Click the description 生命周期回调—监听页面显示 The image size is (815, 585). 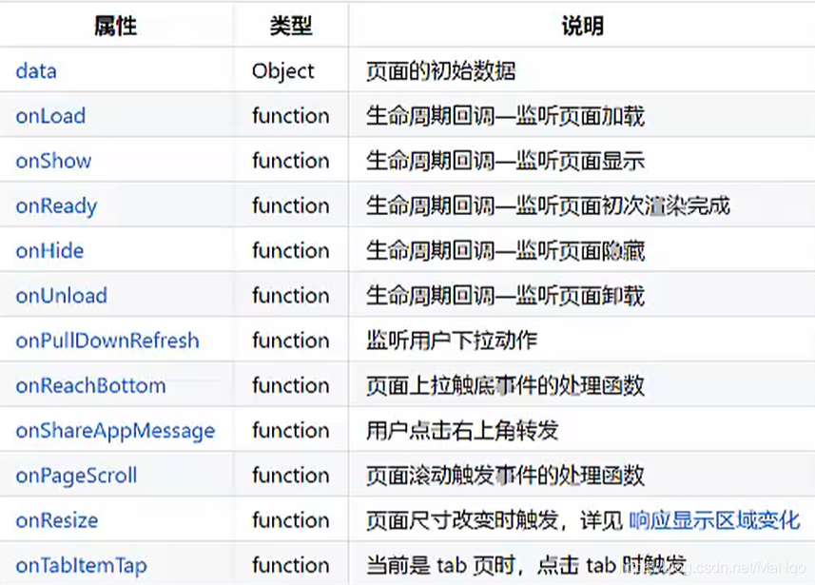[505, 161]
